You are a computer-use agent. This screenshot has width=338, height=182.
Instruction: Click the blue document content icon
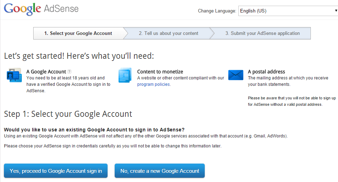click(x=125, y=75)
